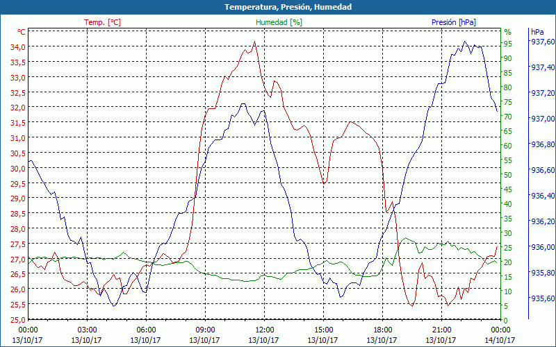556x347 pixels.
Task: Click the '18:00' time axis label
Action: (383, 330)
